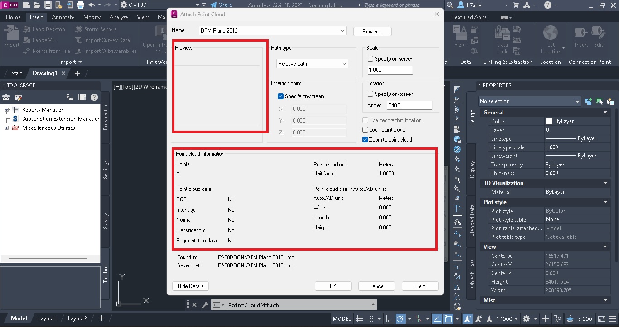Image resolution: width=619 pixels, height=327 pixels.
Task: Open the customization gear in status bar
Action: tap(527, 319)
